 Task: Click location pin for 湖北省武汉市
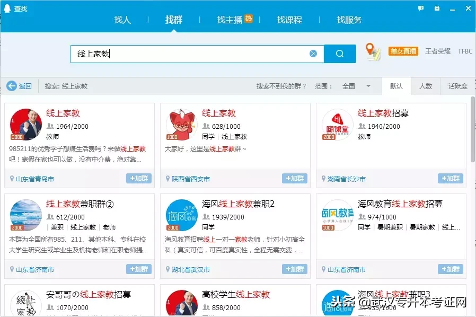(168, 269)
